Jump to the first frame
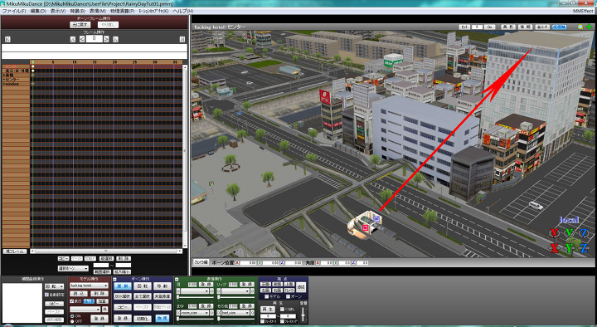This screenshot has height=327, width=597. [7, 39]
